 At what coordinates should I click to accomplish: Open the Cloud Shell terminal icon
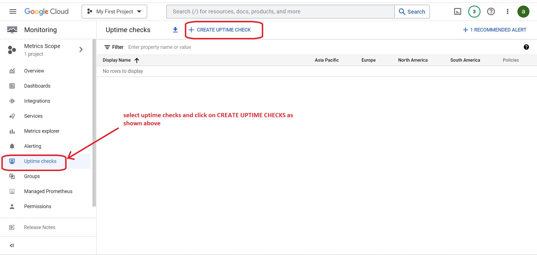458,11
